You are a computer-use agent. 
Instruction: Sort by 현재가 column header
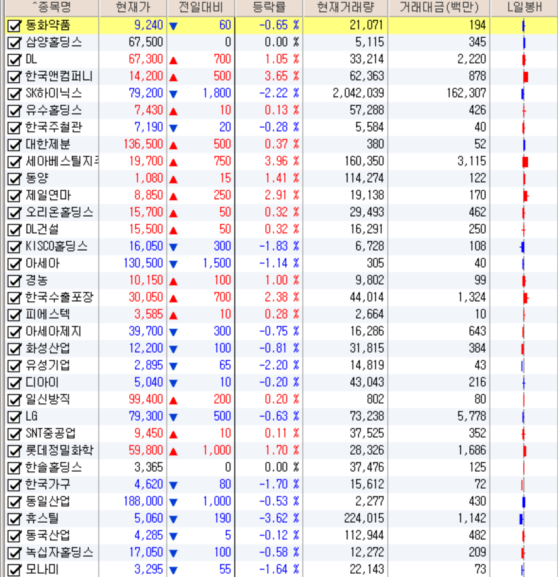click(x=133, y=8)
